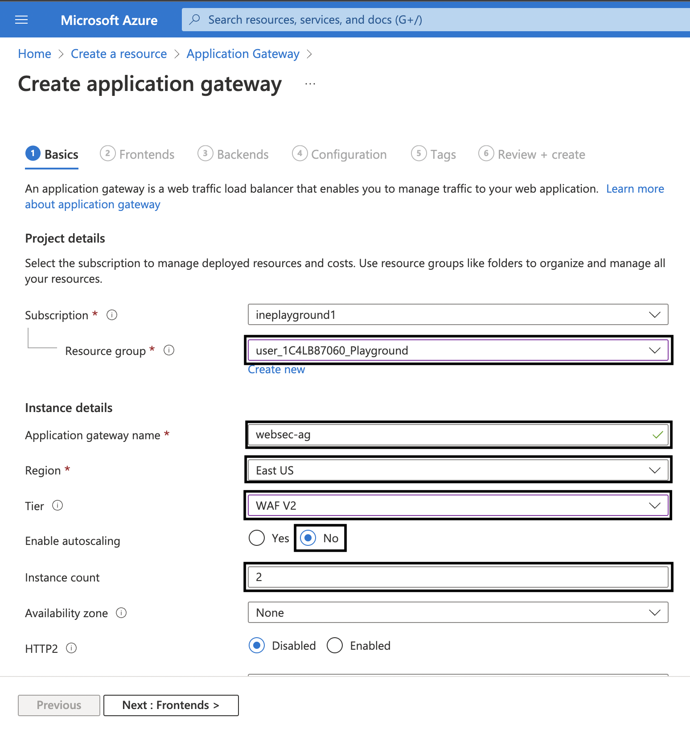Screen dimensions: 690x734
Task: Click the Instance count input field
Action: tap(458, 577)
